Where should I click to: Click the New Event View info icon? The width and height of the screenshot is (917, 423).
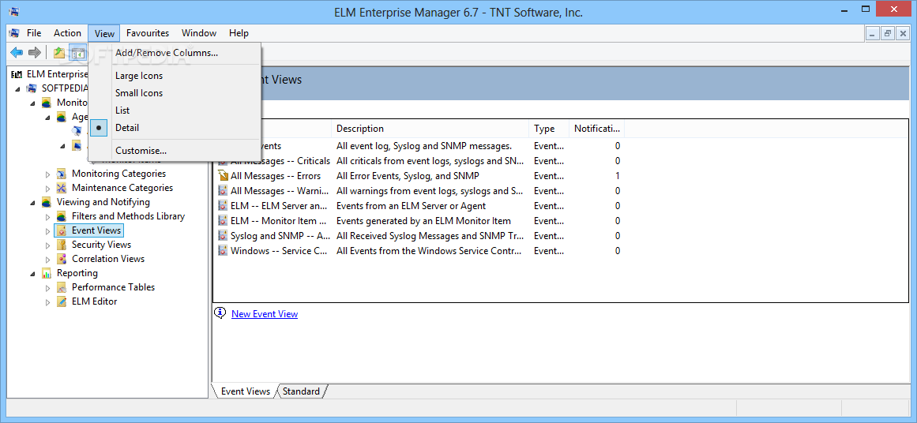(x=220, y=313)
